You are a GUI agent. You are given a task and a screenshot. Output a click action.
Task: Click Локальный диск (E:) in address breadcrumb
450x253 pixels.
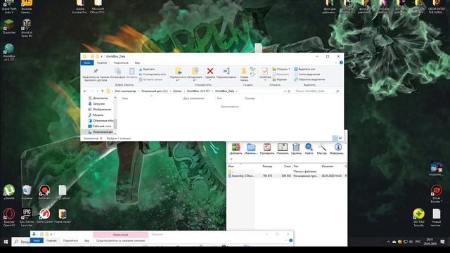coord(155,91)
